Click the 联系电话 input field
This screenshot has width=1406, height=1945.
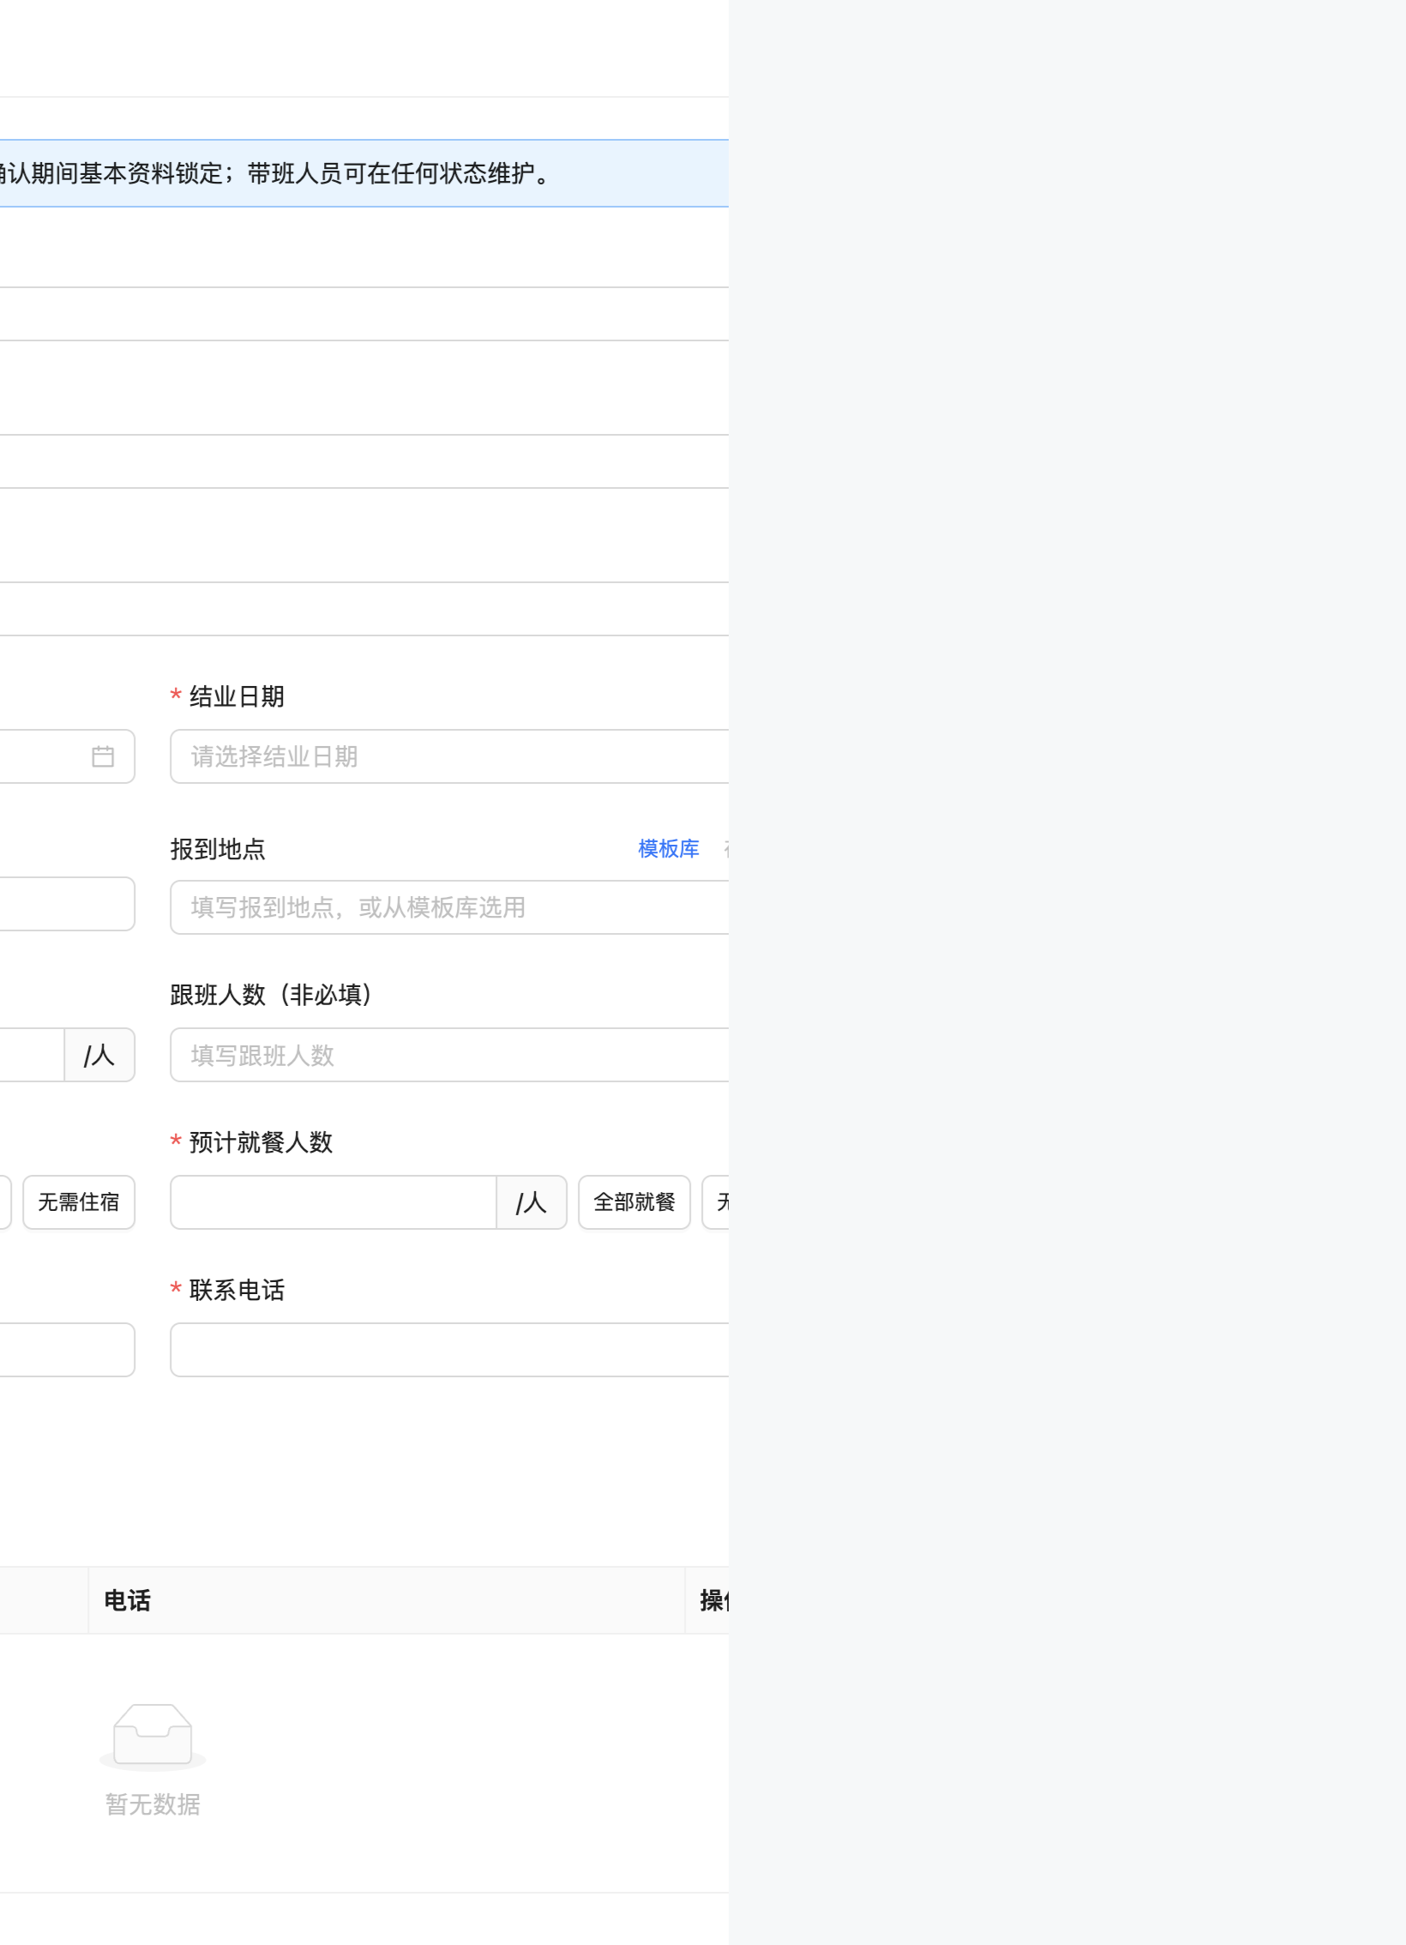[x=449, y=1350]
